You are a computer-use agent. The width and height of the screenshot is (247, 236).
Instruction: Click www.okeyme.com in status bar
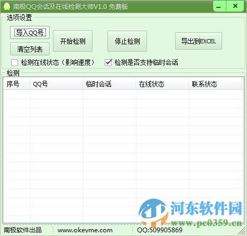coord(85,230)
